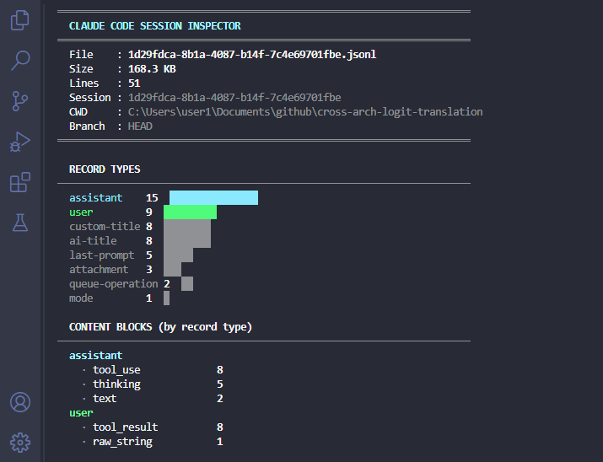Screen dimensions: 603x462
Task: Open the Manage gear icon
Action: (x=20, y=443)
